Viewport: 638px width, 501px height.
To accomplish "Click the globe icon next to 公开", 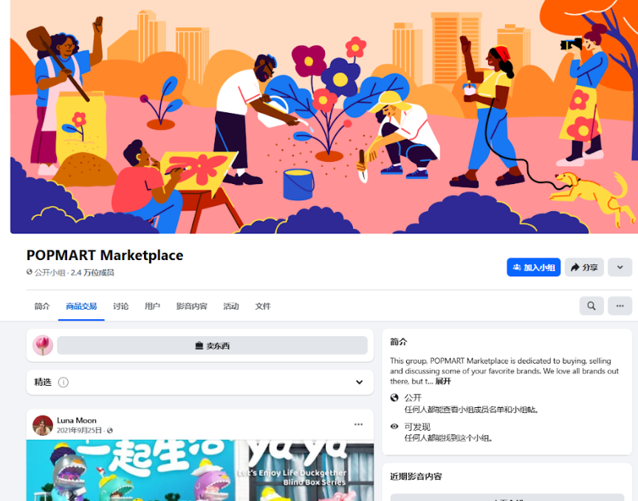I will tap(394, 398).
